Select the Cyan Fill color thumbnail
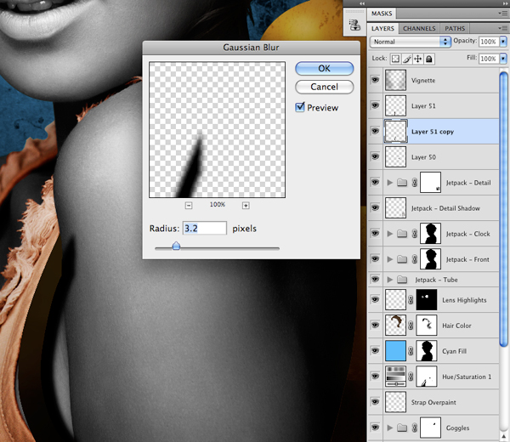This screenshot has height=442, width=510. coord(395,351)
